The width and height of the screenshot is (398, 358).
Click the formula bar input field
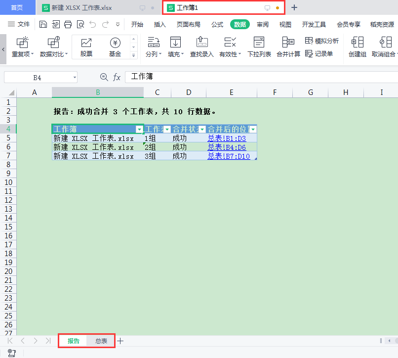click(261, 77)
